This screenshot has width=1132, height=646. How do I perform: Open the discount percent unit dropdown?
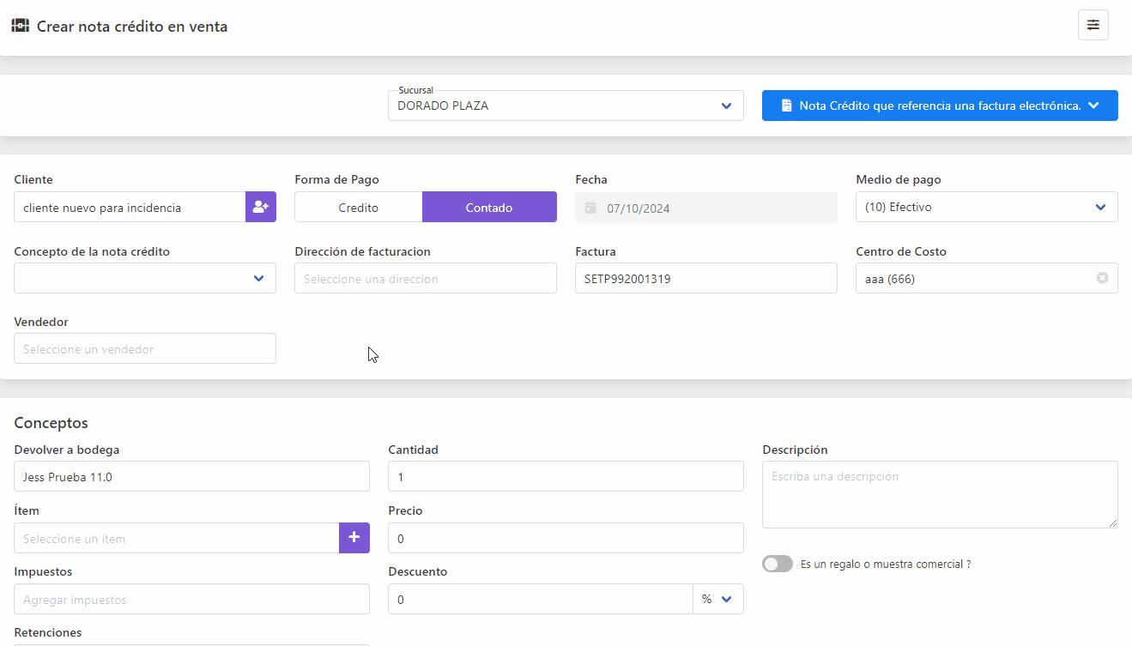[718, 599]
